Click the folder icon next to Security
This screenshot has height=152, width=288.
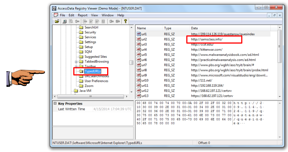pos(81,32)
